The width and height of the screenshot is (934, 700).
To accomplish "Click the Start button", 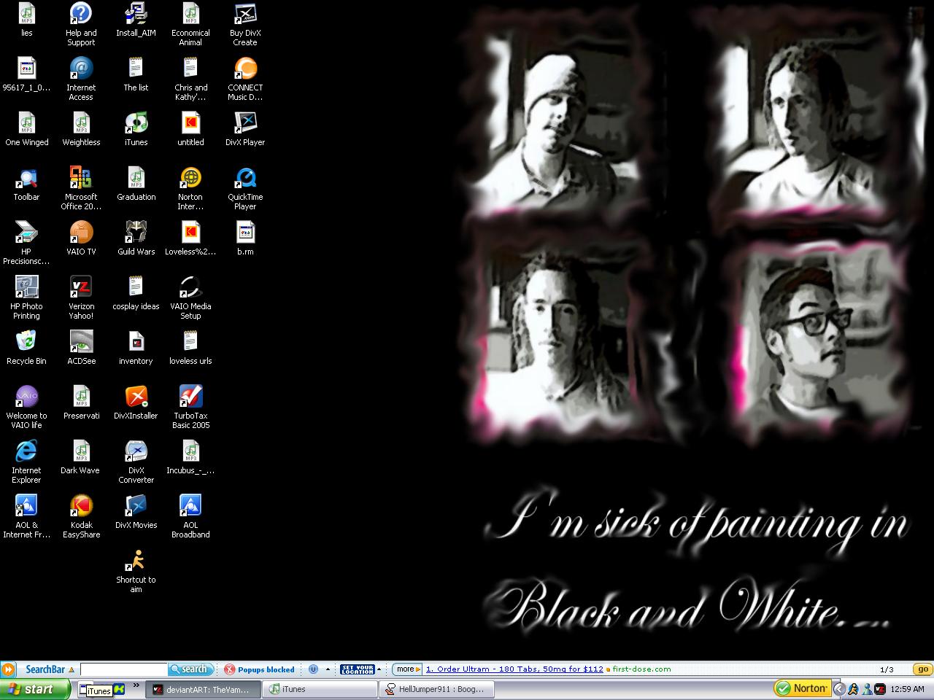I will 35,689.
